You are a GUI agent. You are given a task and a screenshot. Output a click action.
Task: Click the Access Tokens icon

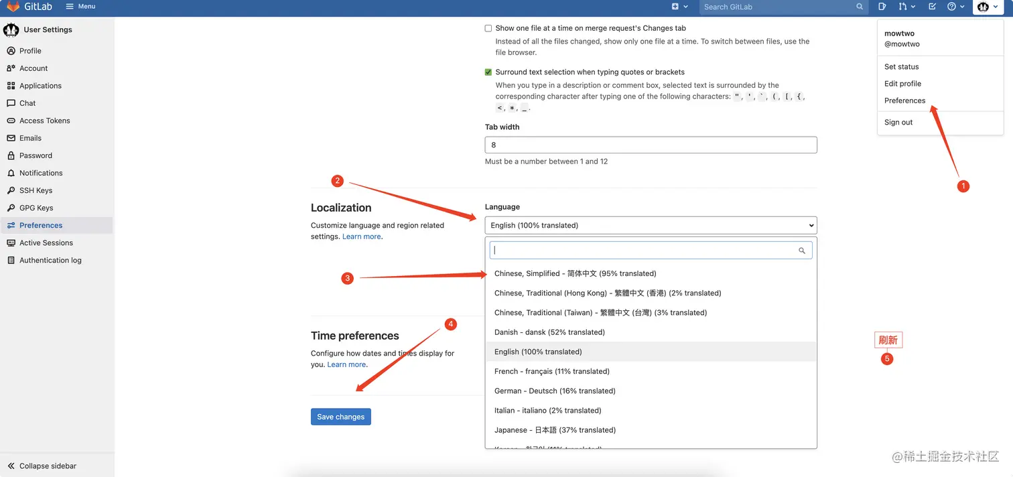[x=11, y=121]
